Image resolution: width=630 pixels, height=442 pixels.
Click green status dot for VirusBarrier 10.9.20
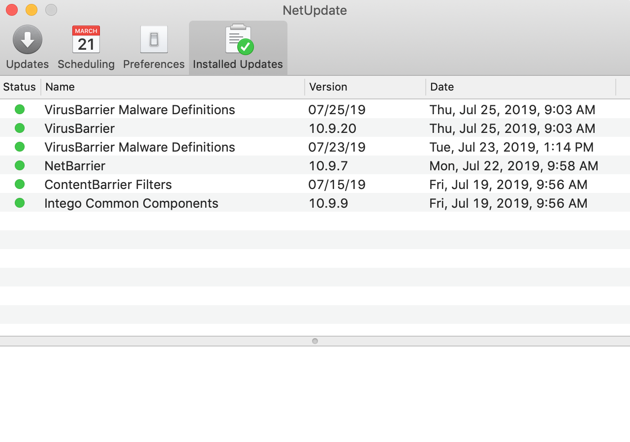tap(20, 128)
